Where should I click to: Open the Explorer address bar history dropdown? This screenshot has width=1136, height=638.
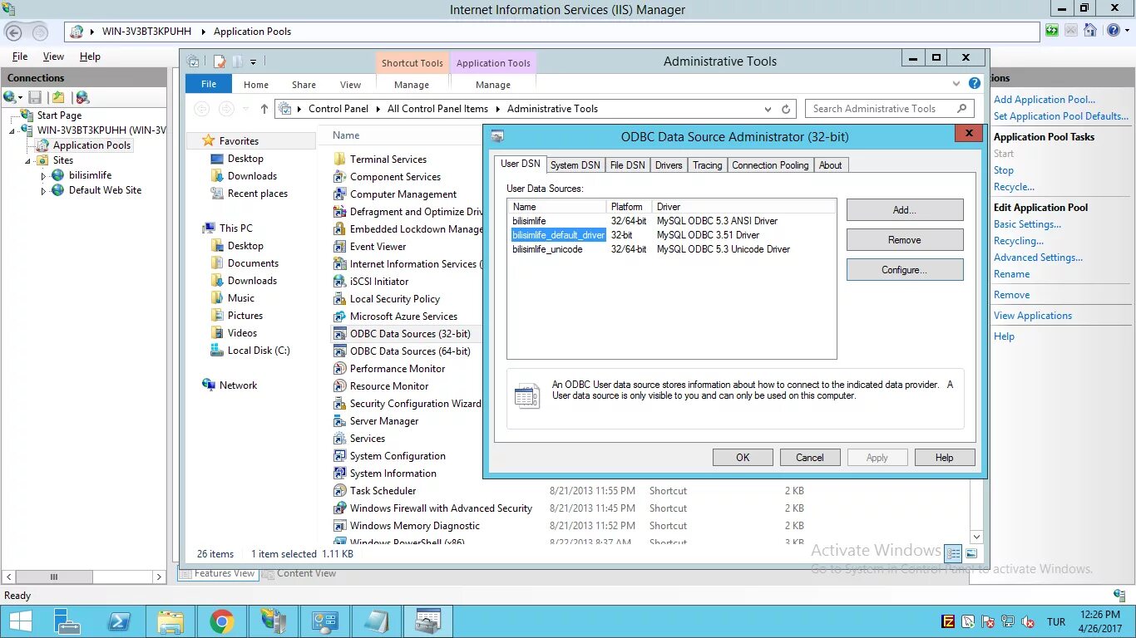[x=766, y=109]
